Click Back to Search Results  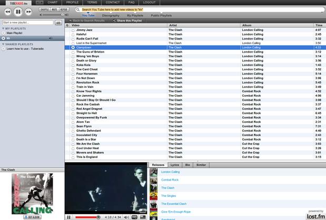[87, 20]
